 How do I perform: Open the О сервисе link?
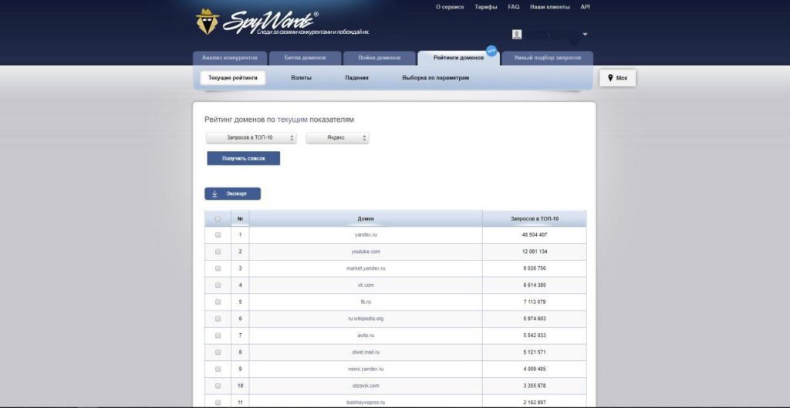[450, 7]
